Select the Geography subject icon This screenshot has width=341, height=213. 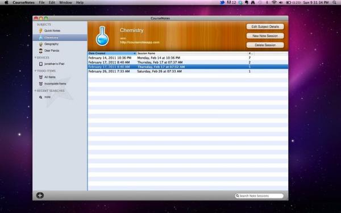[41, 44]
